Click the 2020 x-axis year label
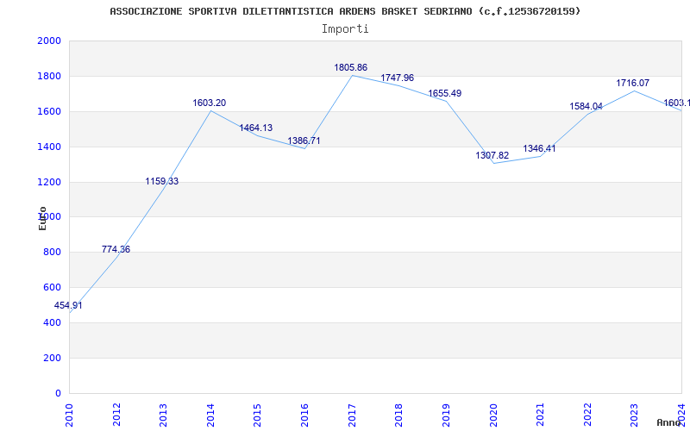This screenshot has height=431, width=690. point(492,415)
